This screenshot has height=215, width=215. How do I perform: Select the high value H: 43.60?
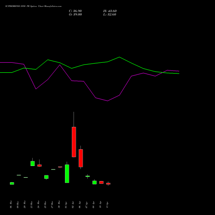110,11
